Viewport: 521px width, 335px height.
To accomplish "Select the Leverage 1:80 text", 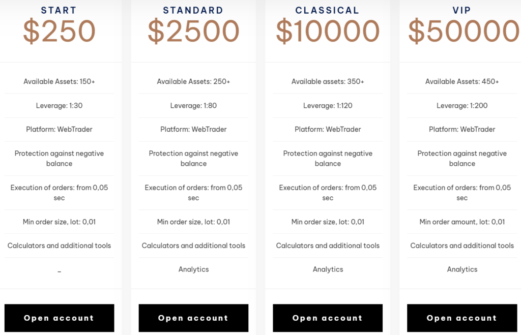I will 193,106.
